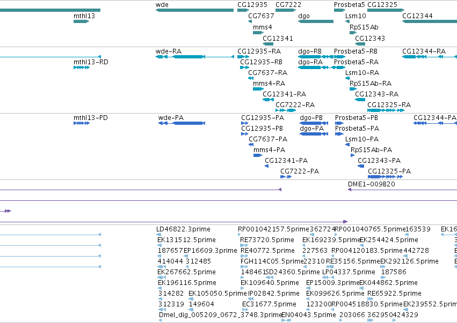Select the EK109640.5prime EST
The height and width of the screenshot is (323, 457).
tap(243, 288)
